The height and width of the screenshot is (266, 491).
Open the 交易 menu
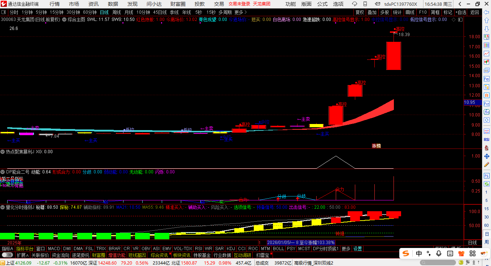coord(219,4)
